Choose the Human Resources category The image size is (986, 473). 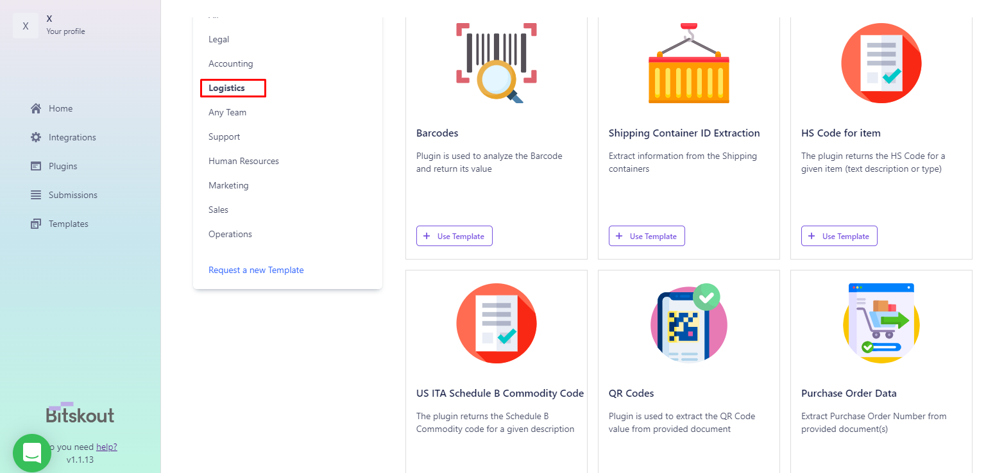point(244,161)
